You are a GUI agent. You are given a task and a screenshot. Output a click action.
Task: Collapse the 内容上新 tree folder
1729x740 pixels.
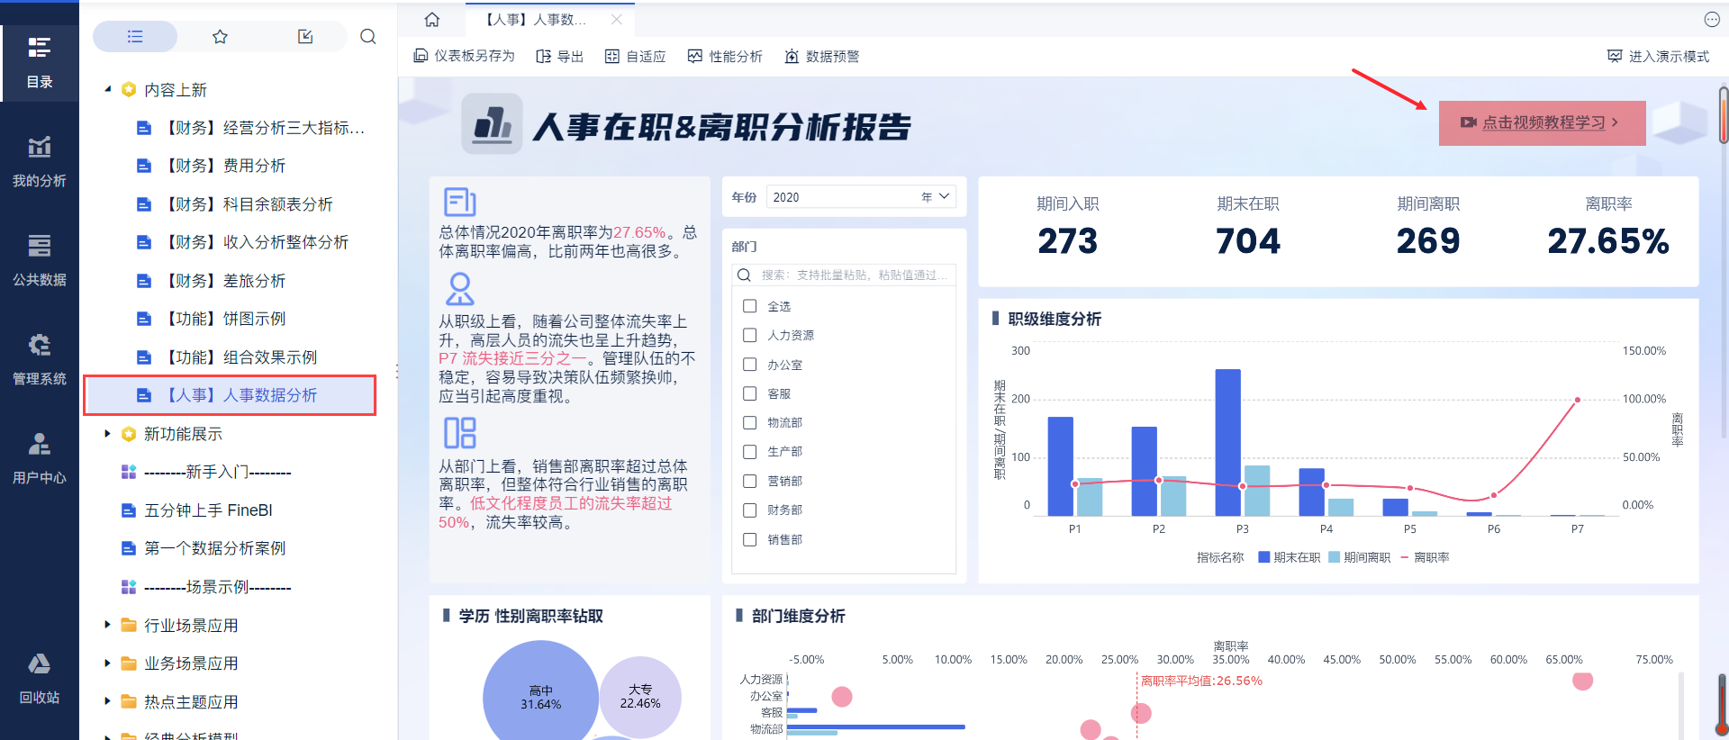pos(108,89)
